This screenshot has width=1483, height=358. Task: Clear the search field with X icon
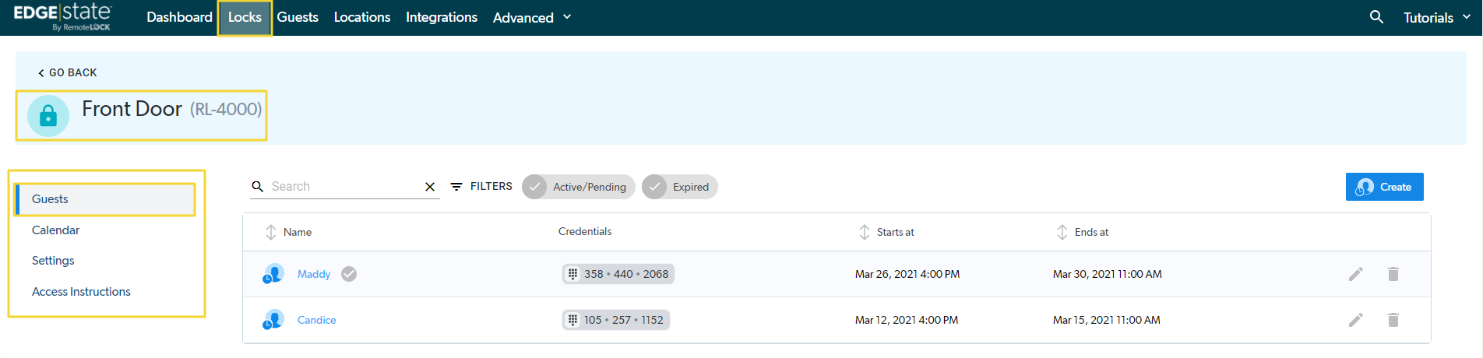[x=430, y=187]
